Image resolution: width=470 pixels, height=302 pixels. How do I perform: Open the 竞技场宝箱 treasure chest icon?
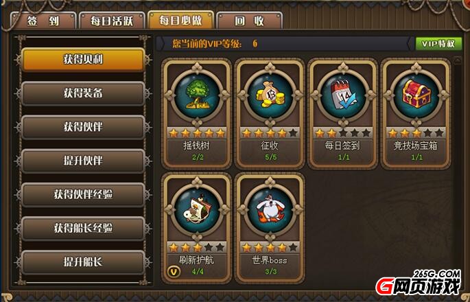pyautogui.click(x=416, y=95)
